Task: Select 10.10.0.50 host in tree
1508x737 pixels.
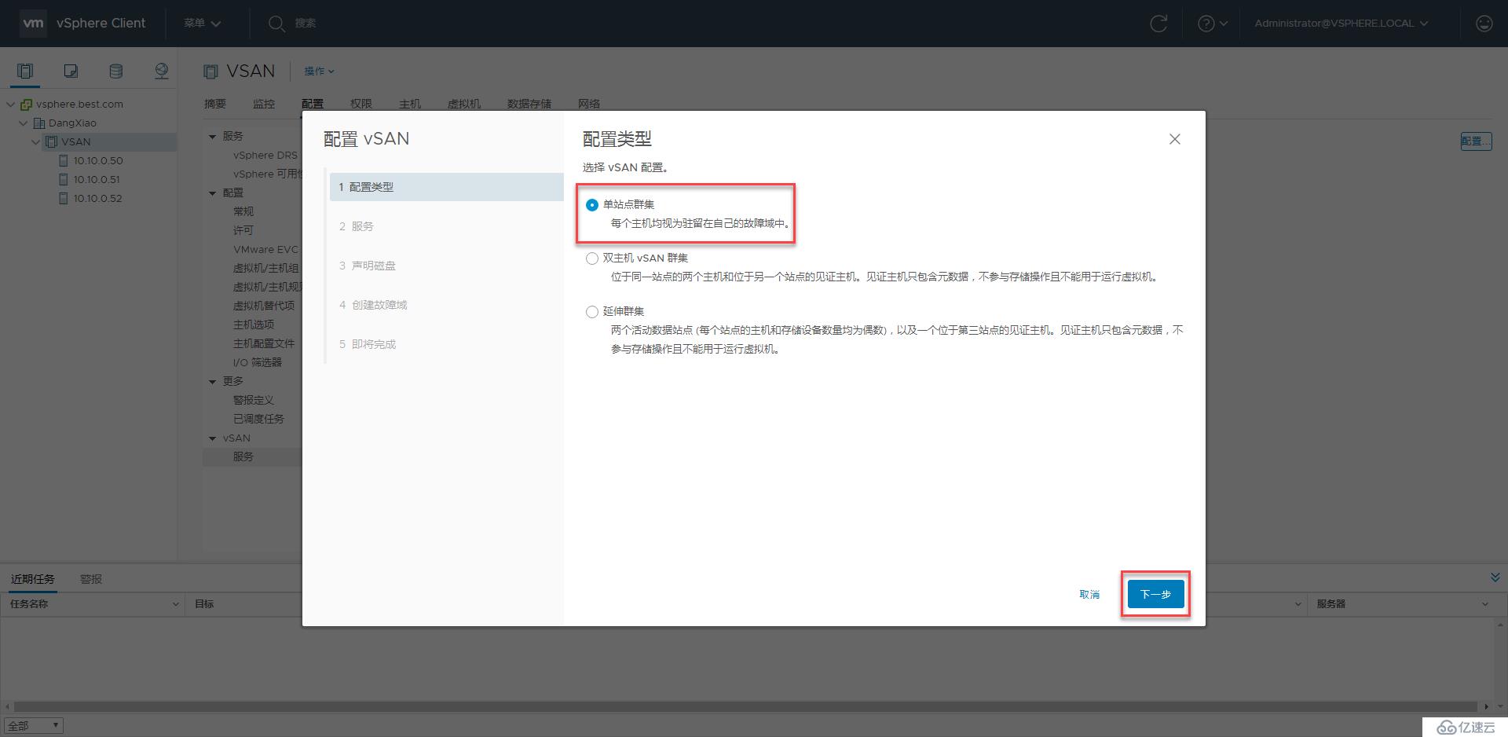Action: 98,160
